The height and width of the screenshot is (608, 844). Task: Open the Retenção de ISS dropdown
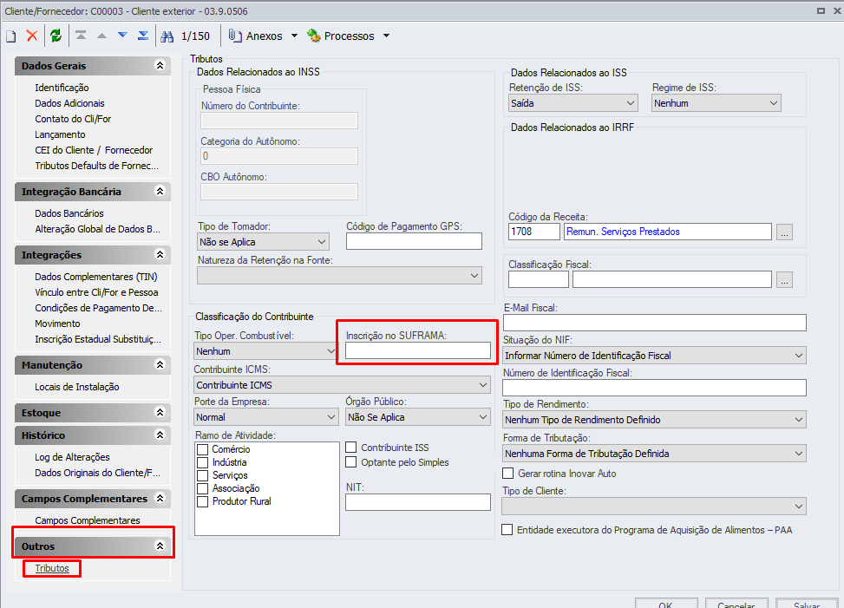(572, 102)
